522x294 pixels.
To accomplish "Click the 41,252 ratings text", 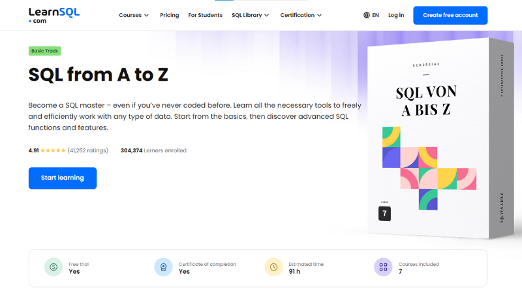I will coord(88,150).
